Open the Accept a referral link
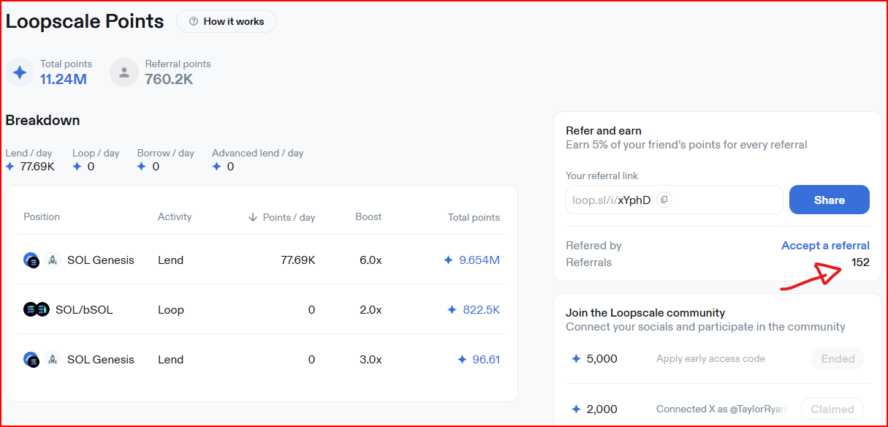The image size is (888, 427). (825, 246)
